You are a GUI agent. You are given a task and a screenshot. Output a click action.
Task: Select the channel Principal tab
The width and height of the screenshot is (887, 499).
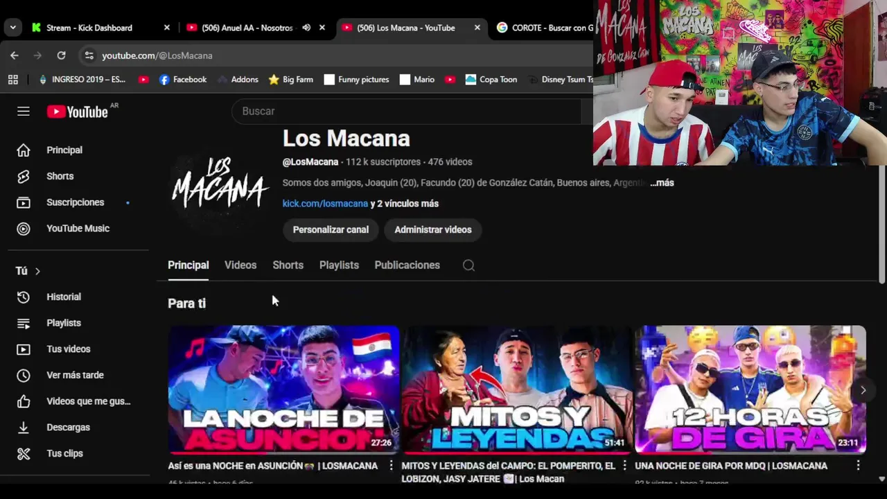188,265
